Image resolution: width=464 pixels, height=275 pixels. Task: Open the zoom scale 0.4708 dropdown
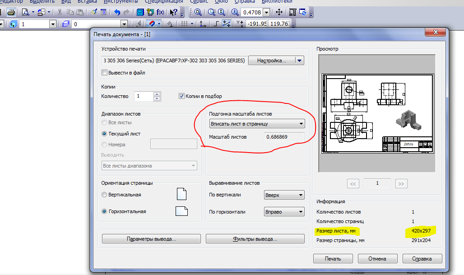point(266,13)
